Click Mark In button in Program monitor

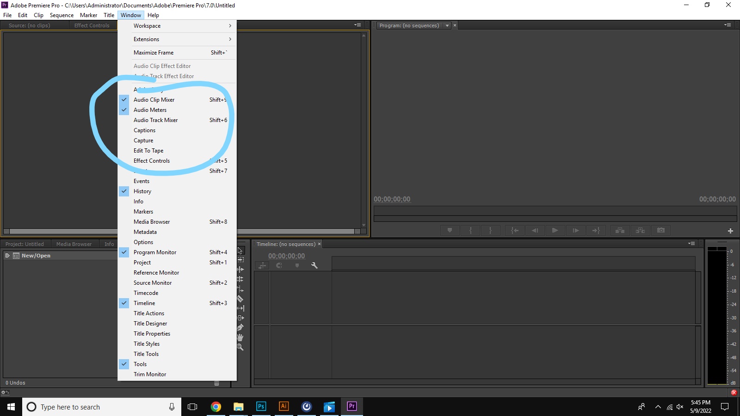471,230
